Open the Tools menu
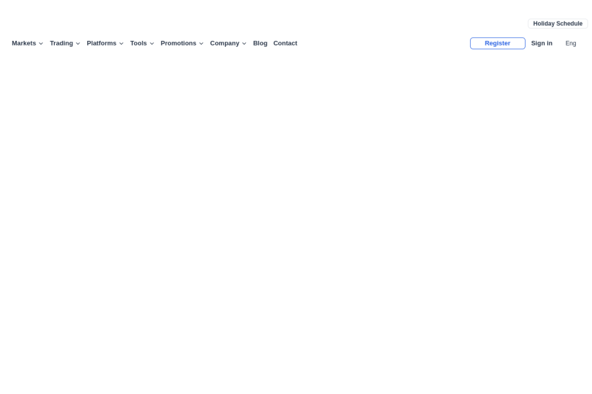The width and height of the screenshot is (592, 394). pyautogui.click(x=138, y=43)
